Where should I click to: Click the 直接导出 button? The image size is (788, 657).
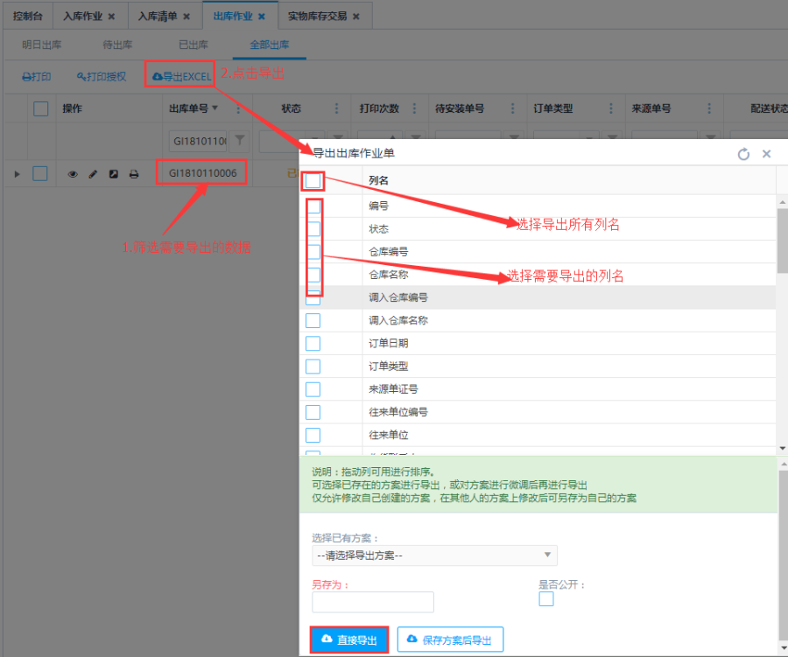pos(348,640)
